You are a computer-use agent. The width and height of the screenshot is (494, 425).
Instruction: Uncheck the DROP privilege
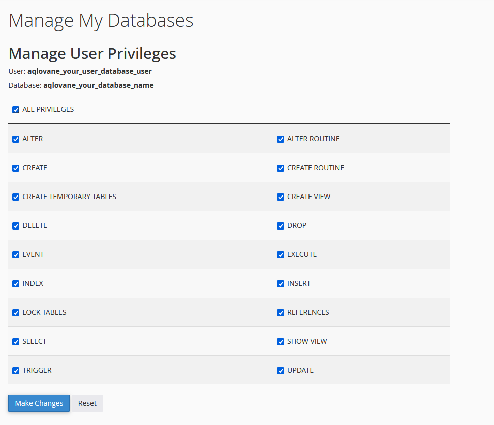point(281,226)
